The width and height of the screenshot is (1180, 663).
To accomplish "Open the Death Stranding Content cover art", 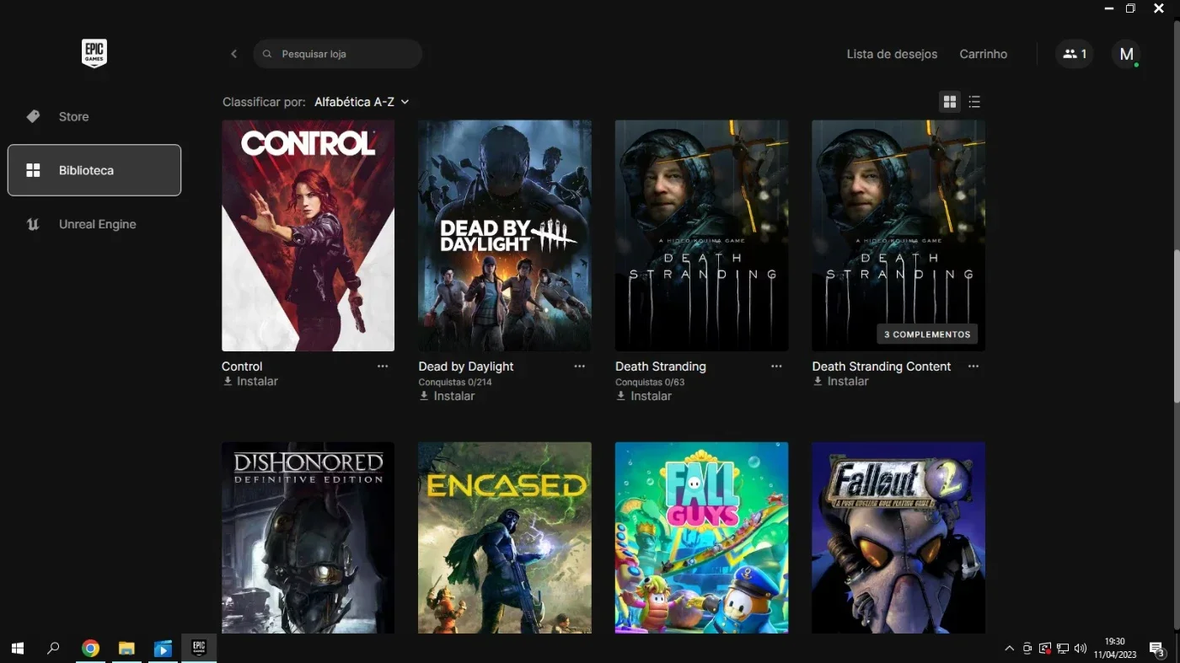I will coord(898,235).
